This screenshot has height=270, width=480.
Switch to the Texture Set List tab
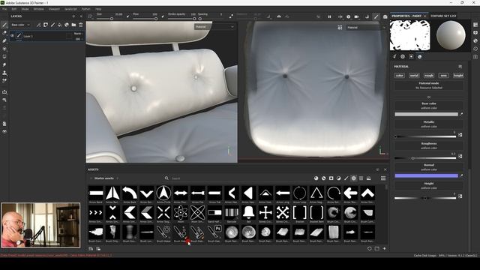pos(443,16)
